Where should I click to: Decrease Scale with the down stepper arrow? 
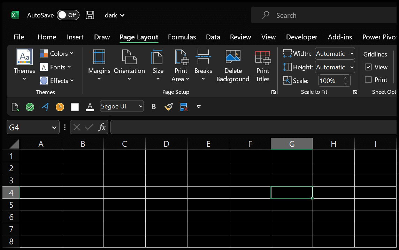345,83
